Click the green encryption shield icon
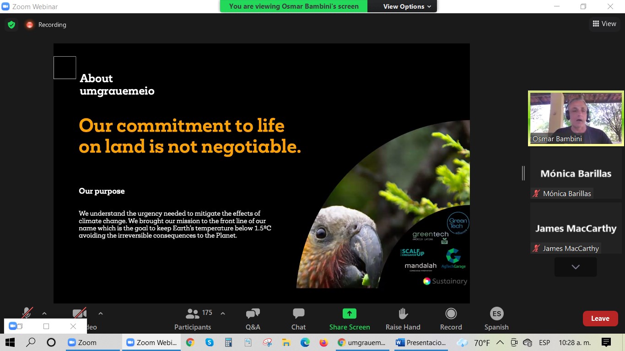 tap(11, 25)
